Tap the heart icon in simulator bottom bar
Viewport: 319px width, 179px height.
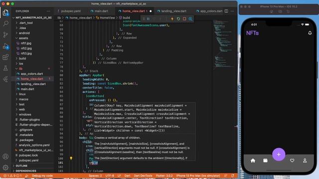(292, 161)
